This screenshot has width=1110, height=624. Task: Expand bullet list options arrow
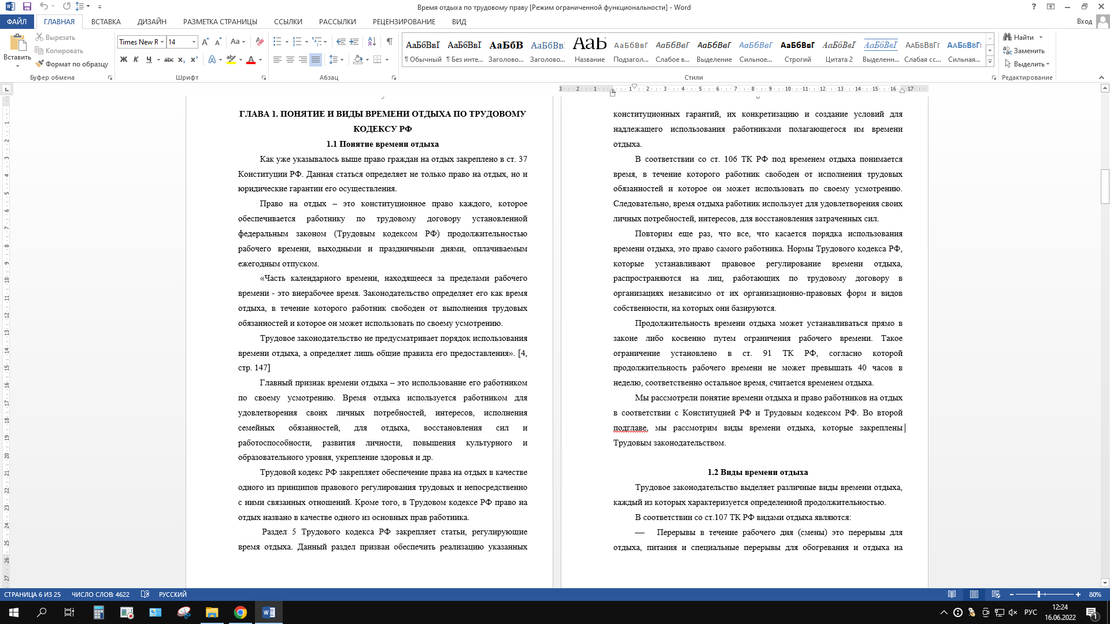[x=287, y=42]
